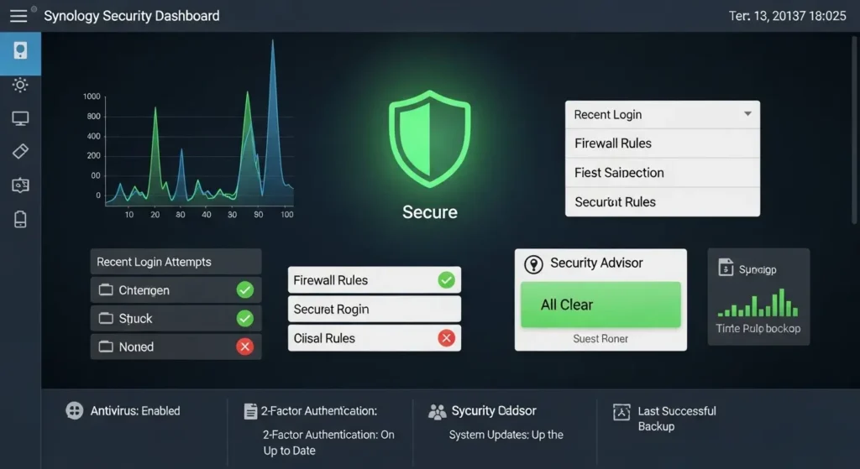This screenshot has height=469, width=860.
Task: Click the Antivirus: Enabled text
Action: pyautogui.click(x=135, y=411)
